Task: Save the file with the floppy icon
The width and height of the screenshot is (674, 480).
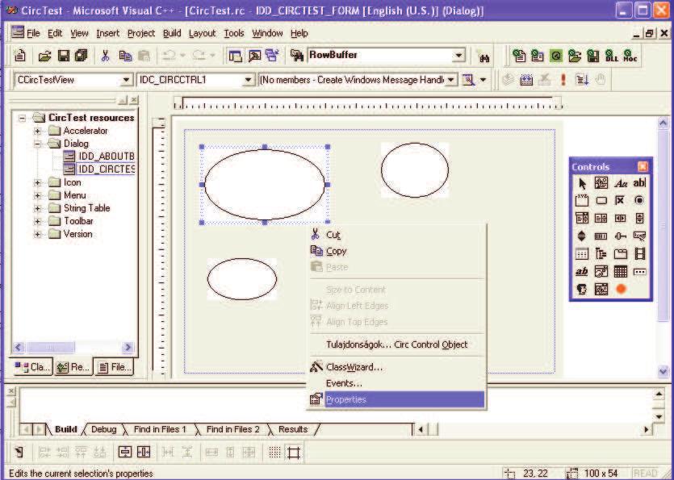Action: 64,56
